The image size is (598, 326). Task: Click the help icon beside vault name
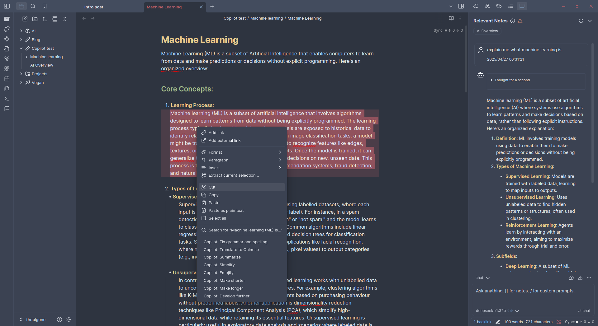pos(59,319)
